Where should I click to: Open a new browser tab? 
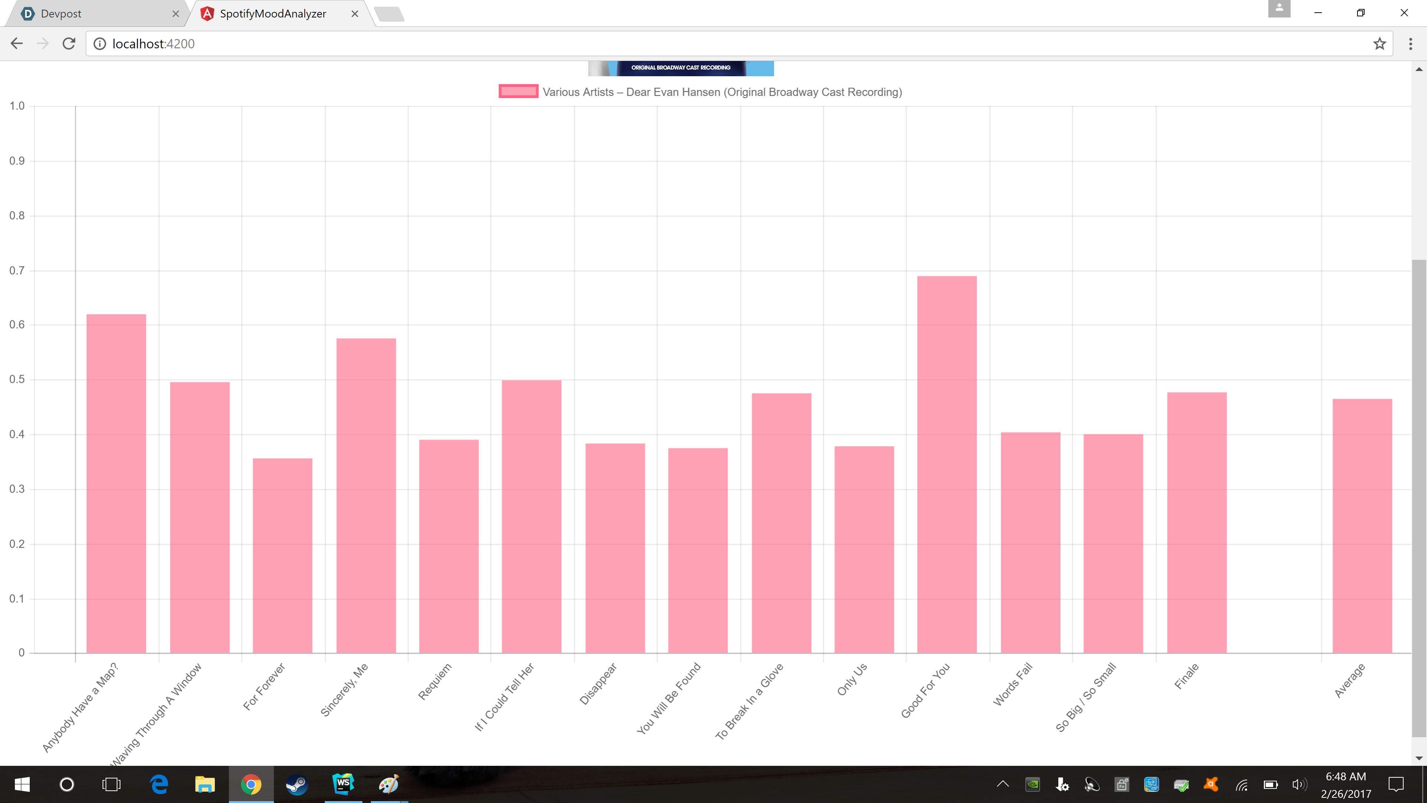pos(389,14)
